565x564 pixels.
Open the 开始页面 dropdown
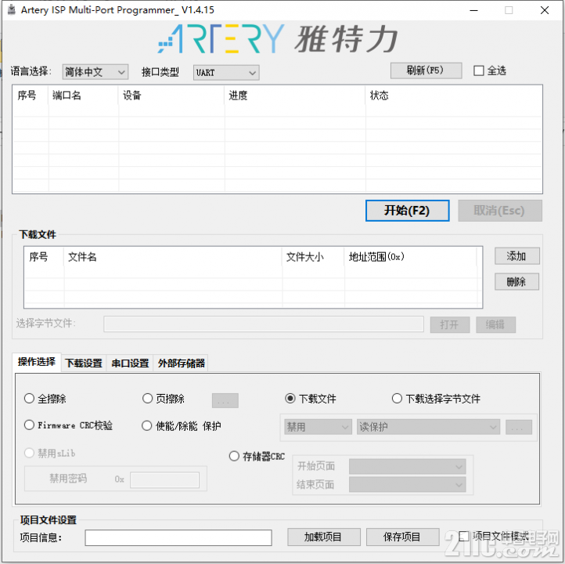(x=407, y=467)
